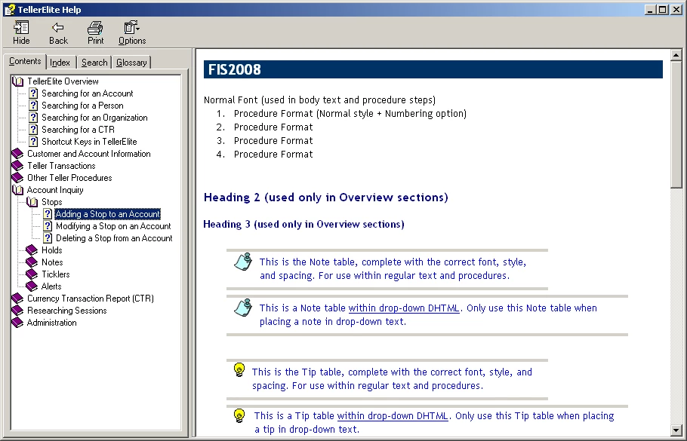The image size is (687, 441).
Task: Expand the Currency Transaction Report book icon
Action: (17, 299)
